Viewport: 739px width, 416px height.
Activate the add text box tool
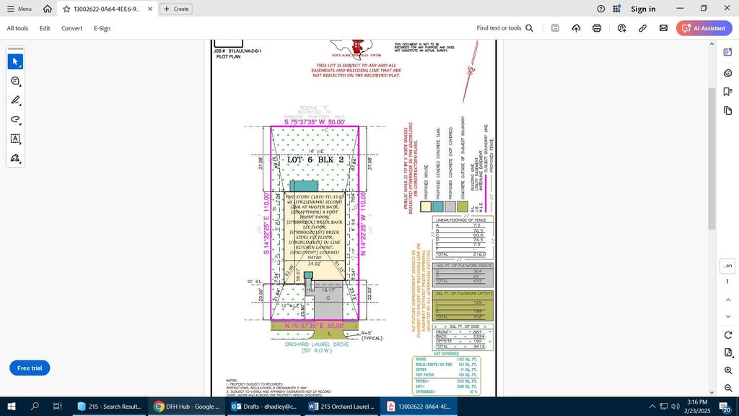pyautogui.click(x=15, y=139)
